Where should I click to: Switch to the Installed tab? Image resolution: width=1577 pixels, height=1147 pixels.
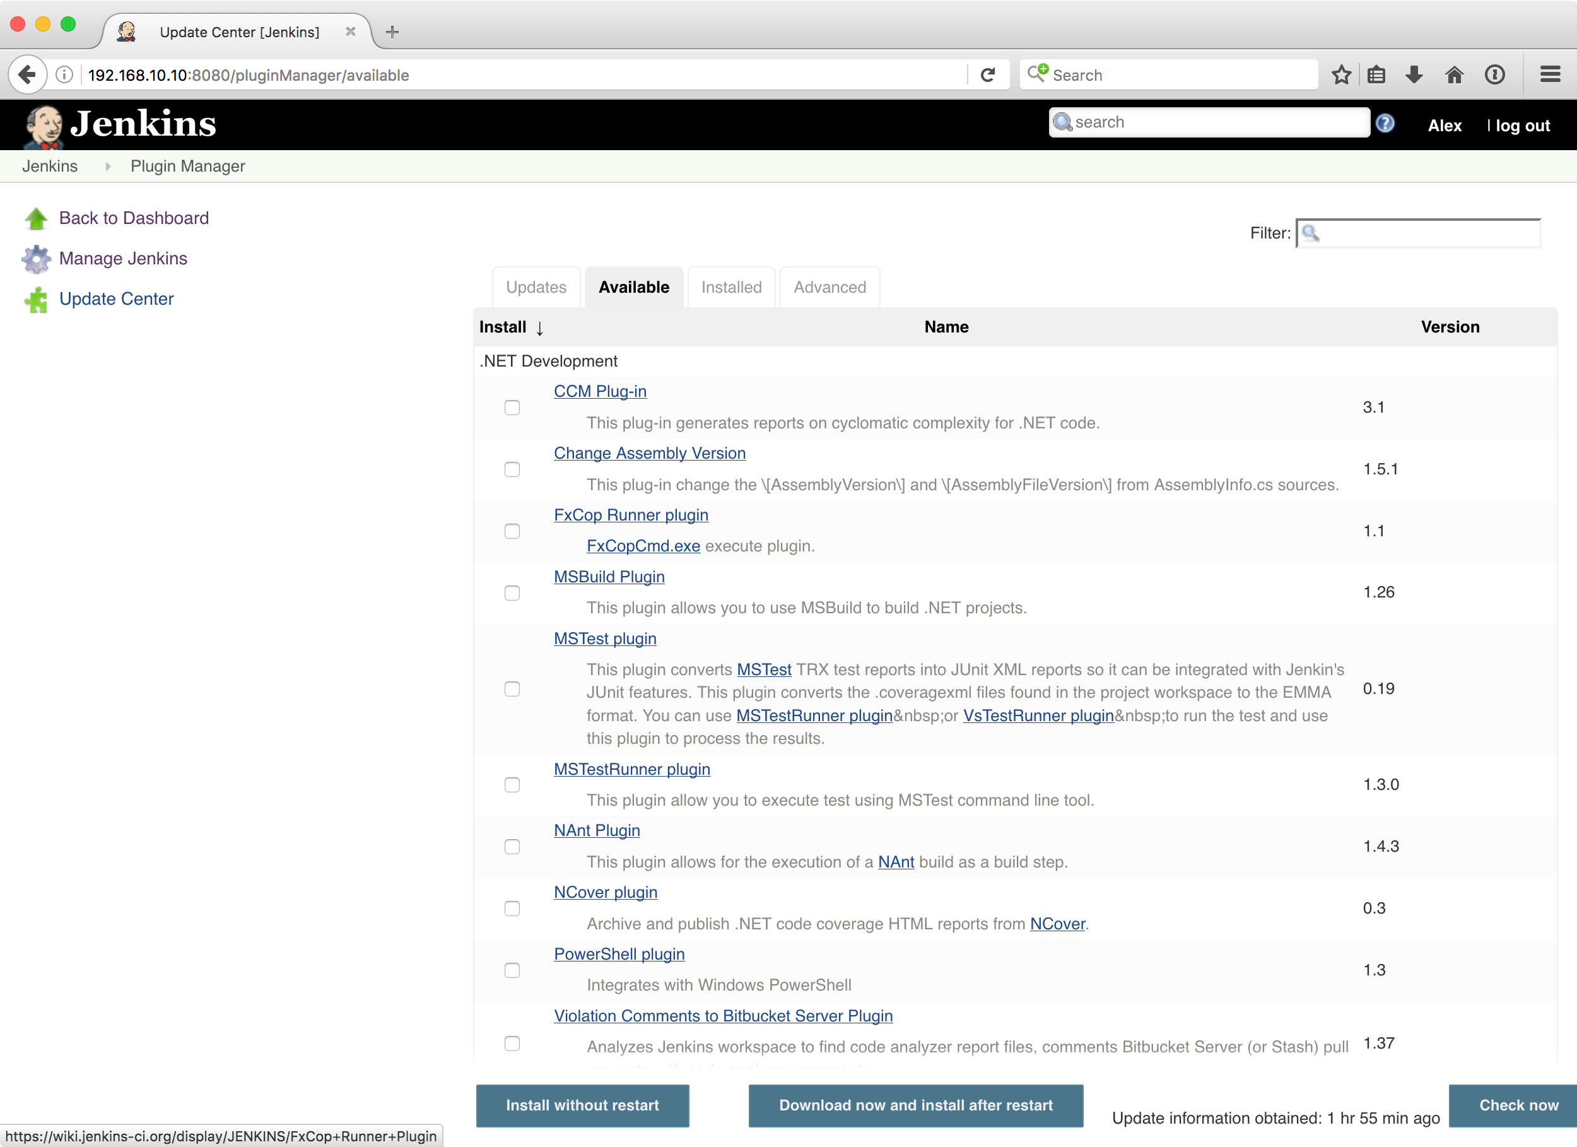pos(732,287)
